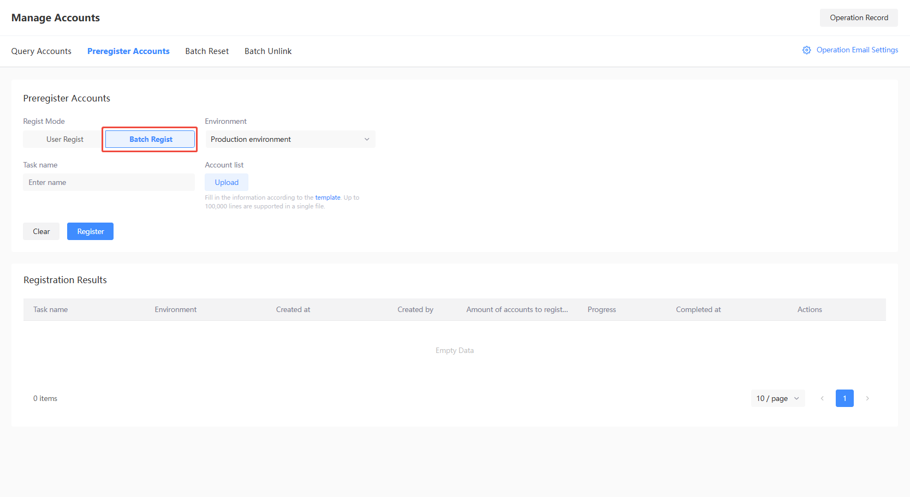The height and width of the screenshot is (497, 910).
Task: Click the previous page arrow in pagination
Action: [822, 398]
